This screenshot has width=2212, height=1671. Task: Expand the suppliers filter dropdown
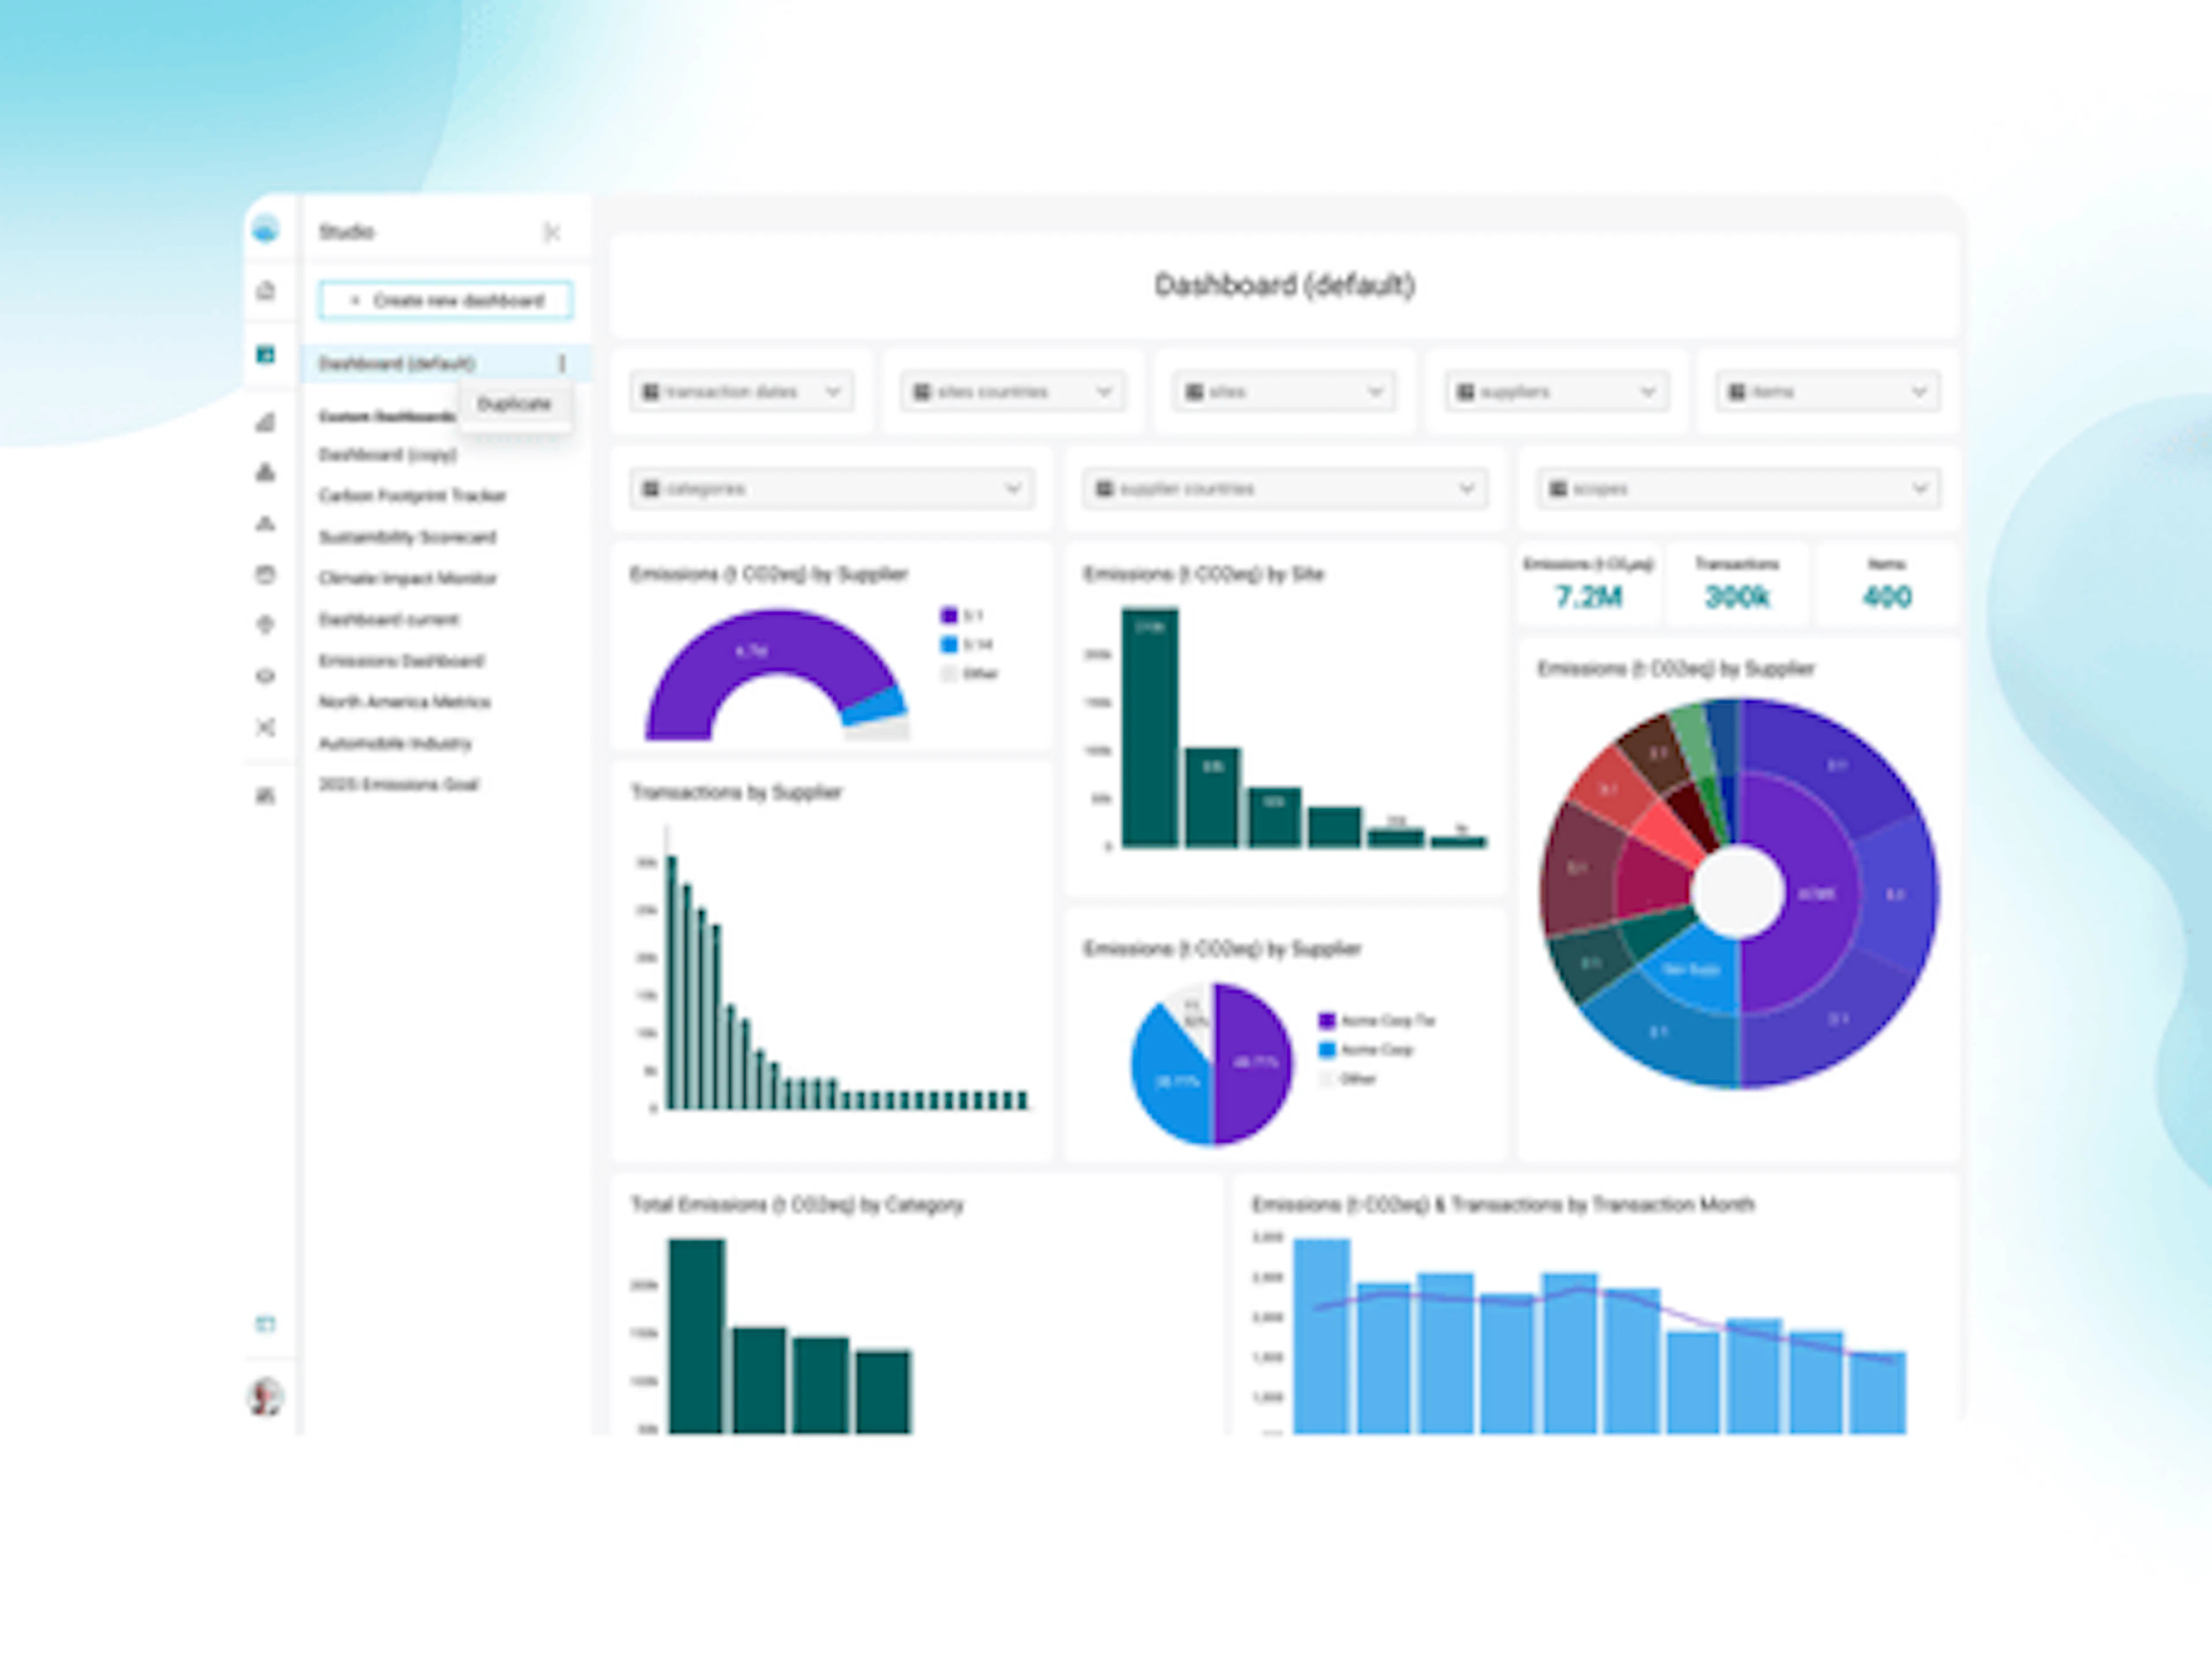[1556, 392]
